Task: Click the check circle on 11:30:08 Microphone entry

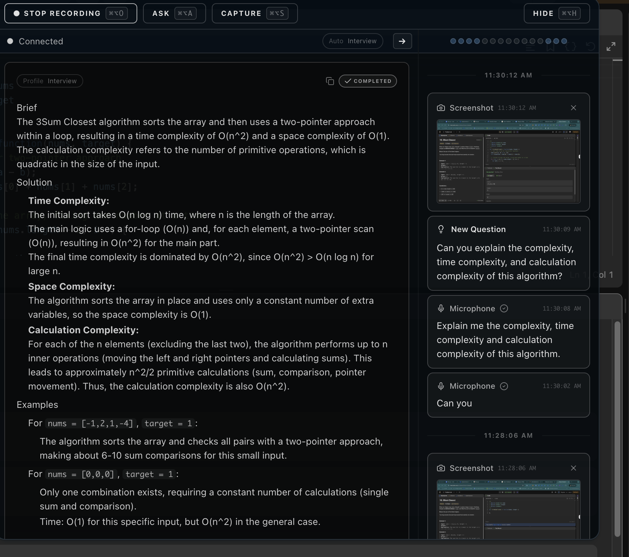Action: 504,308
